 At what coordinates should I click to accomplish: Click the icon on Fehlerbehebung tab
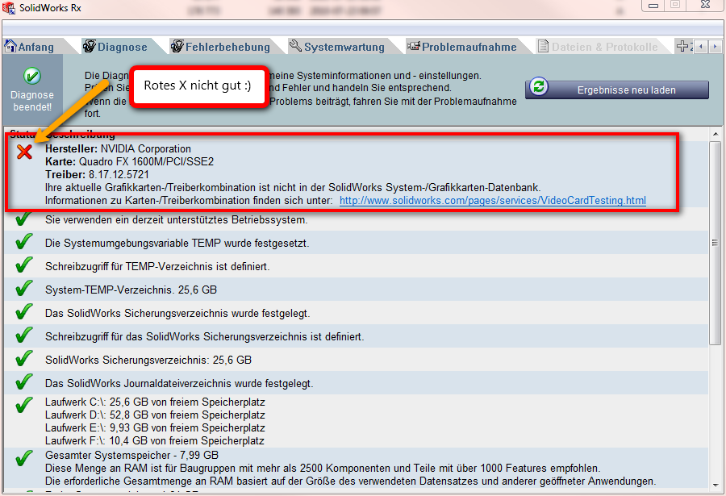click(177, 46)
